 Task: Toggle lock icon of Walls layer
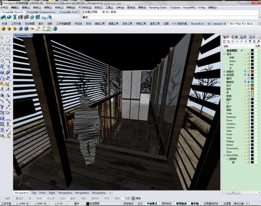tap(249, 113)
